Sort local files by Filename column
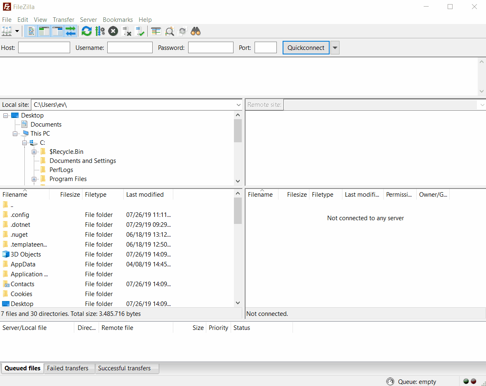Screen dimensions: 486x386 point(25,195)
